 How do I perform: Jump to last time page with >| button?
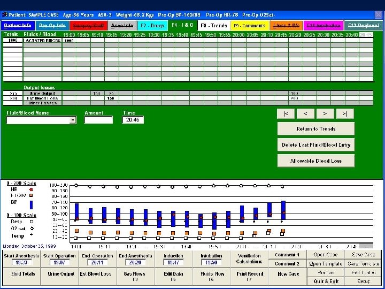click(345, 113)
